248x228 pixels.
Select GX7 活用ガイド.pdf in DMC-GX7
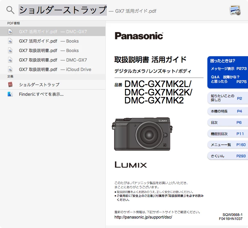click(53, 31)
